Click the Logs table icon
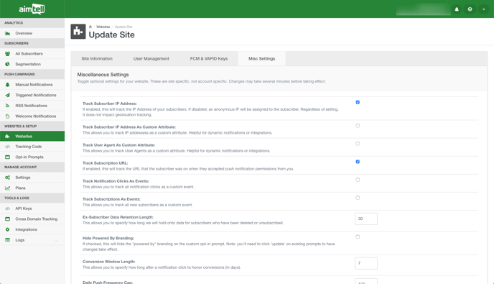494x284 pixels. click(x=8, y=240)
